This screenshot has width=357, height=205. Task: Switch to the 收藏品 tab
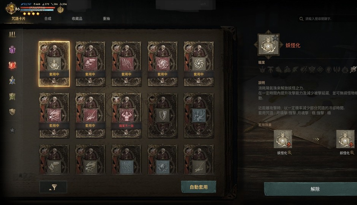click(77, 19)
